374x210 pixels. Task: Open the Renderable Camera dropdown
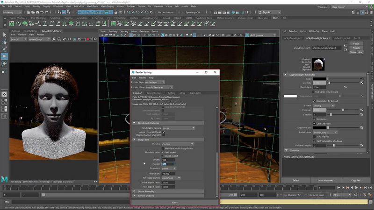pos(179,128)
